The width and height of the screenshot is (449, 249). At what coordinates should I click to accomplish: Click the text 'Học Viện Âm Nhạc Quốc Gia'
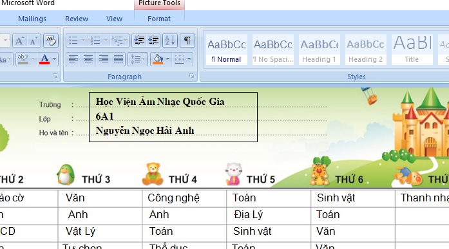tap(160, 102)
